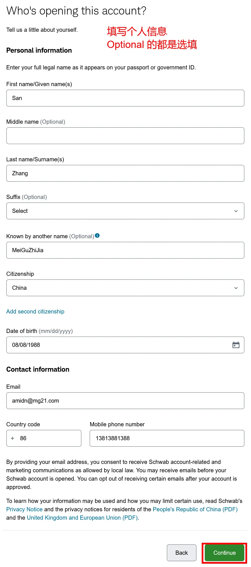Select the Last name field with Zhang
Viewport: 251px width, 567px height.
pos(125,173)
